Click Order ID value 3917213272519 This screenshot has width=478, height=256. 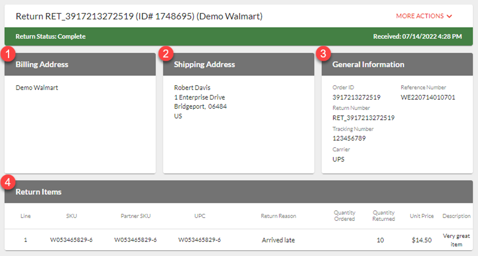pos(356,97)
